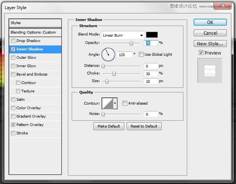Uncheck the Pattern Overlay checkbox
This screenshot has height=184, width=236.
13,124
